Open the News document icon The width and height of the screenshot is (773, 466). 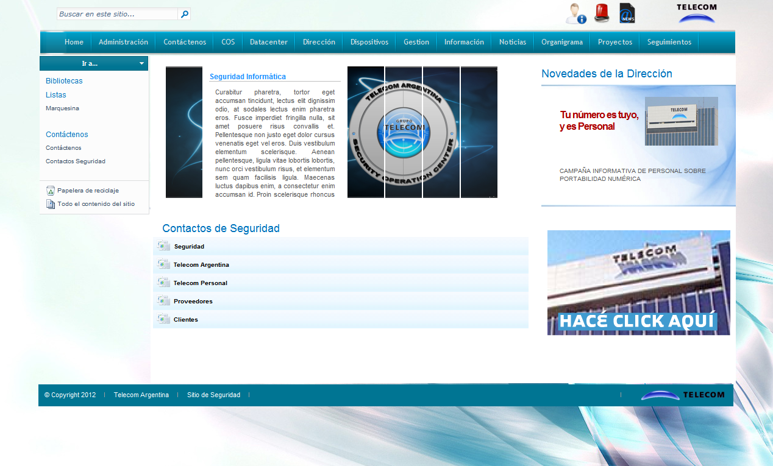pyautogui.click(x=627, y=13)
